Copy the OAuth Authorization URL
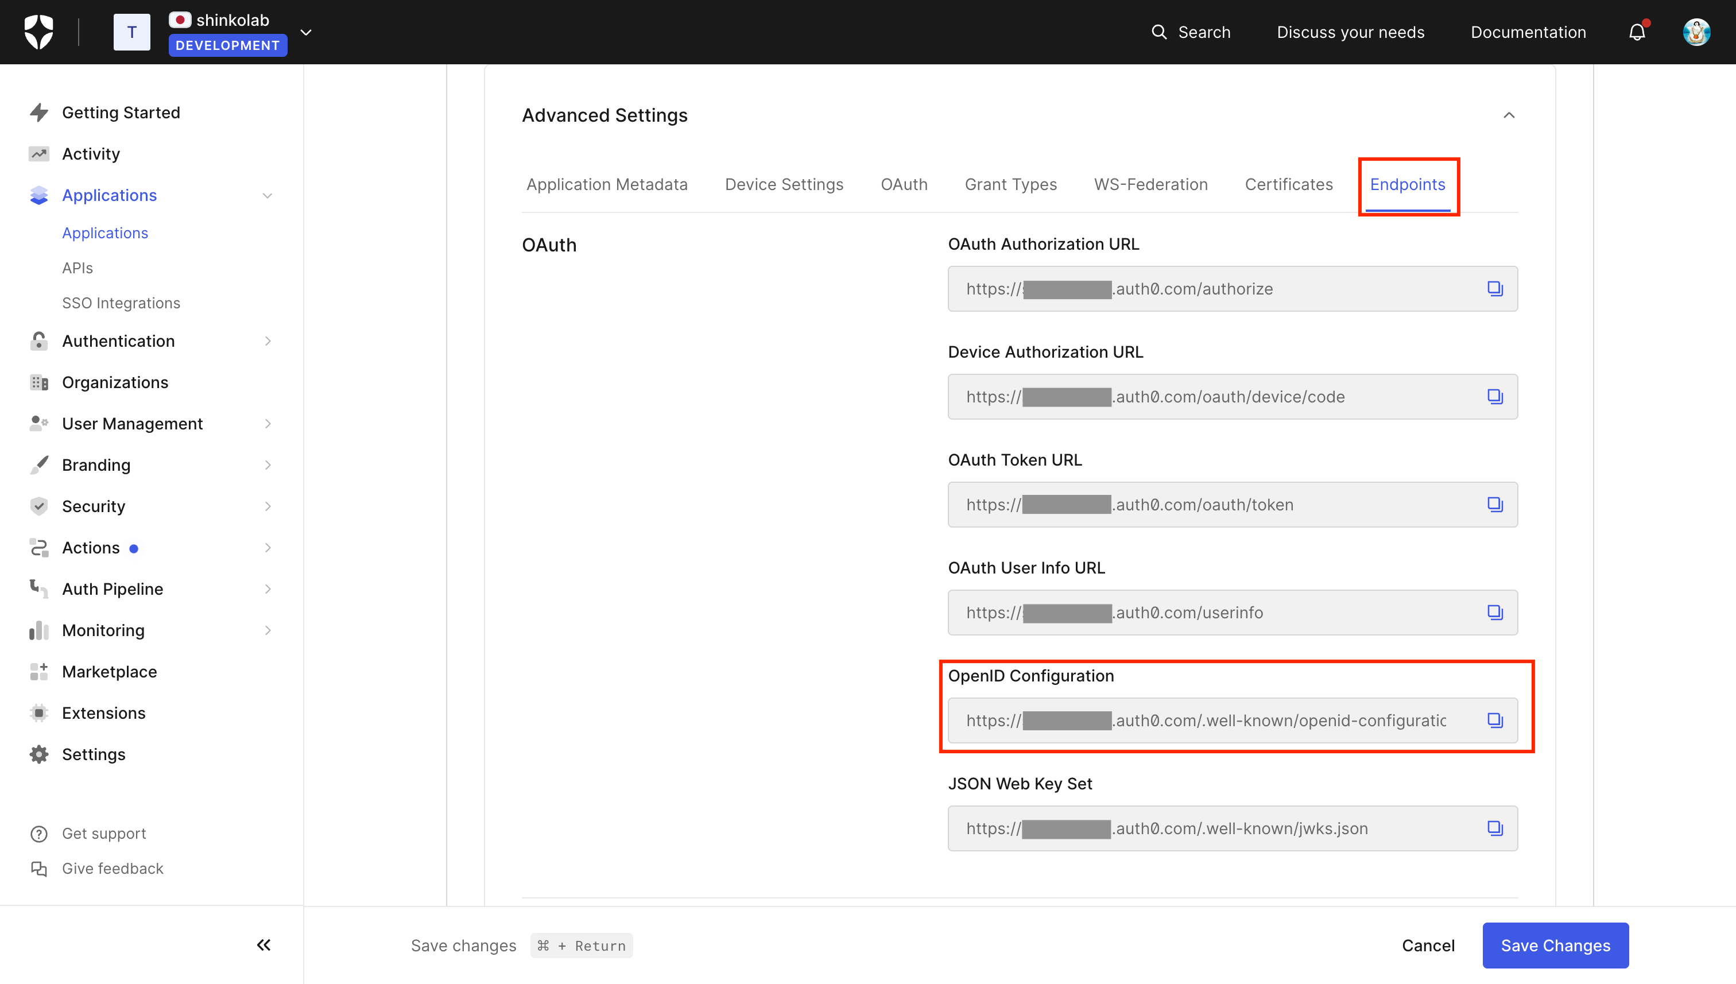 1495,289
